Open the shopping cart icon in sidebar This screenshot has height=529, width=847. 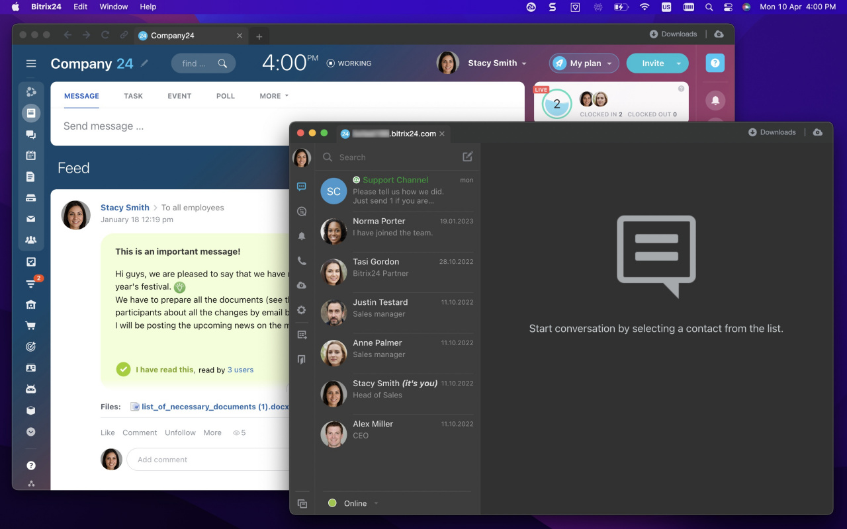[x=31, y=325]
